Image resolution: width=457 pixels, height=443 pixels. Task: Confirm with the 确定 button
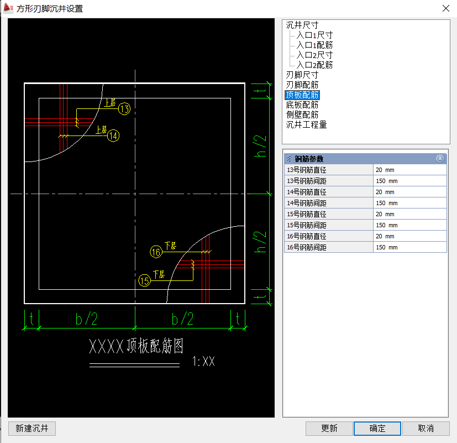pos(377,429)
